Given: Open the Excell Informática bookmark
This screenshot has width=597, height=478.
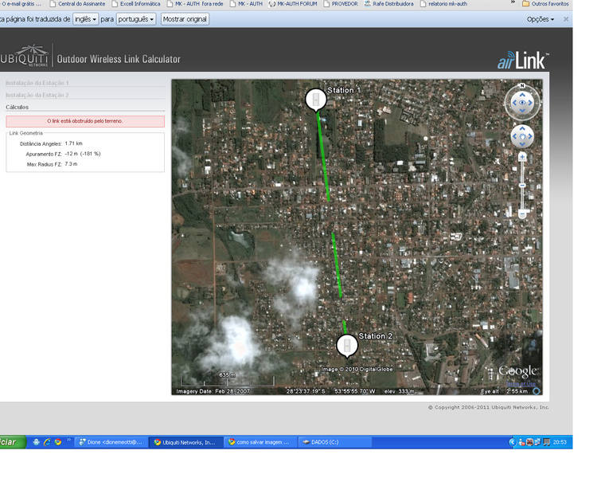Looking at the screenshot, I should (136, 4).
